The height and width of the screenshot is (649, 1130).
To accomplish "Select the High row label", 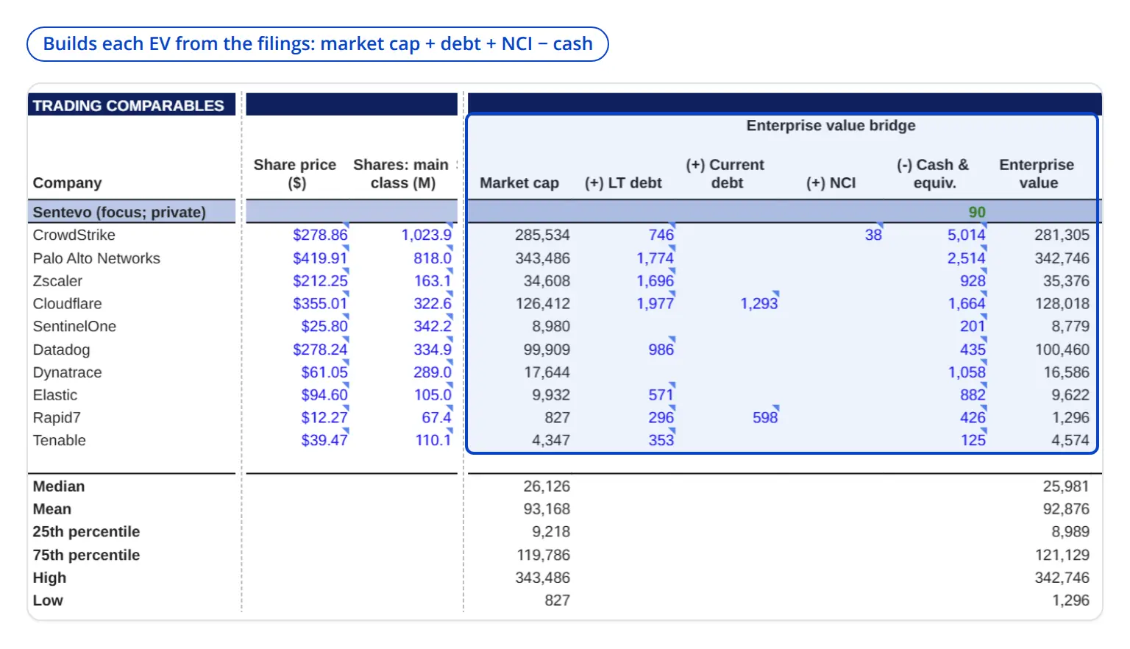I will (x=49, y=578).
